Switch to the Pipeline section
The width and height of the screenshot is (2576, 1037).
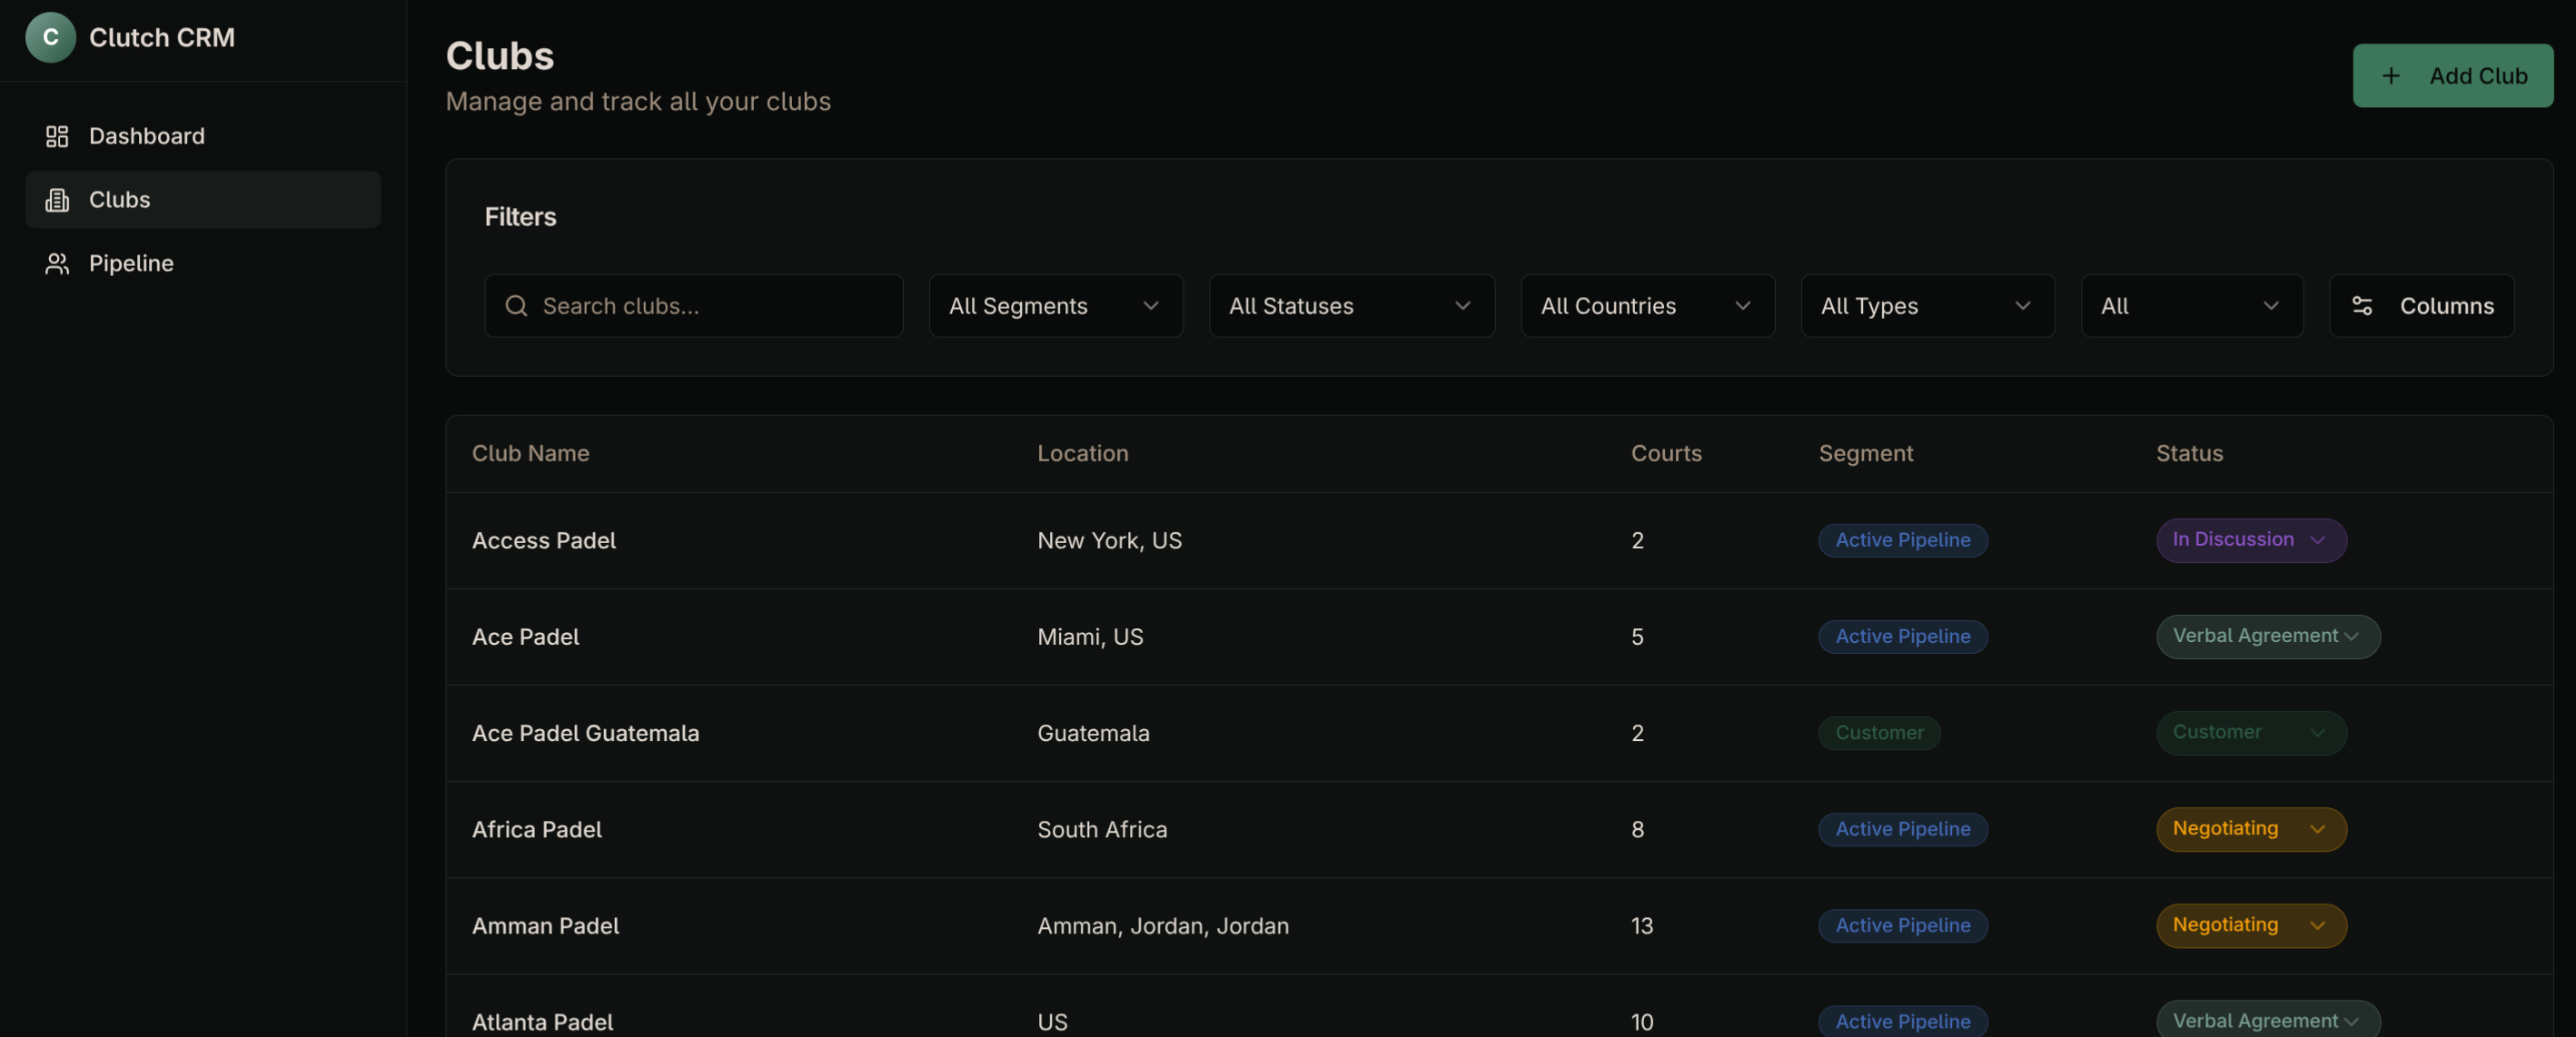coord(131,263)
